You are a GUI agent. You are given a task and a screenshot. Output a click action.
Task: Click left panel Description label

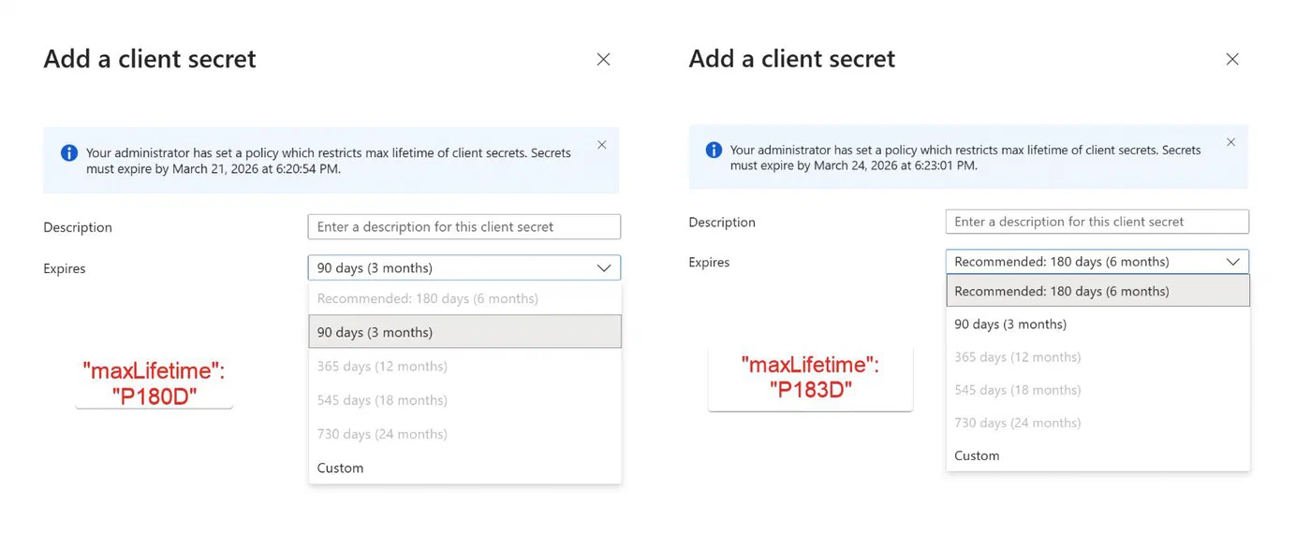78,227
